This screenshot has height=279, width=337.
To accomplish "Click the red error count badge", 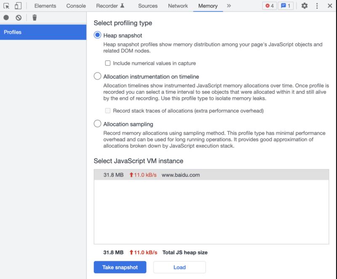I will [x=270, y=6].
